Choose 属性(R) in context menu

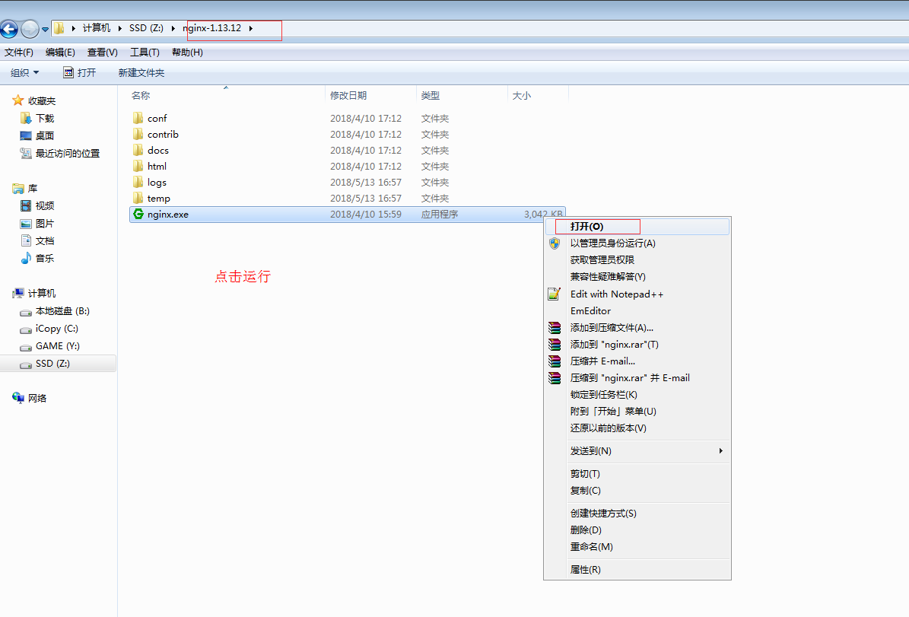point(637,570)
